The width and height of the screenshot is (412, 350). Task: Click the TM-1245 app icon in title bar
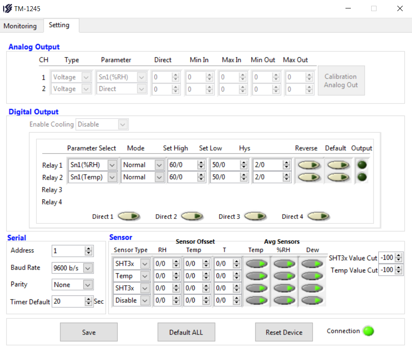tap(8, 8)
